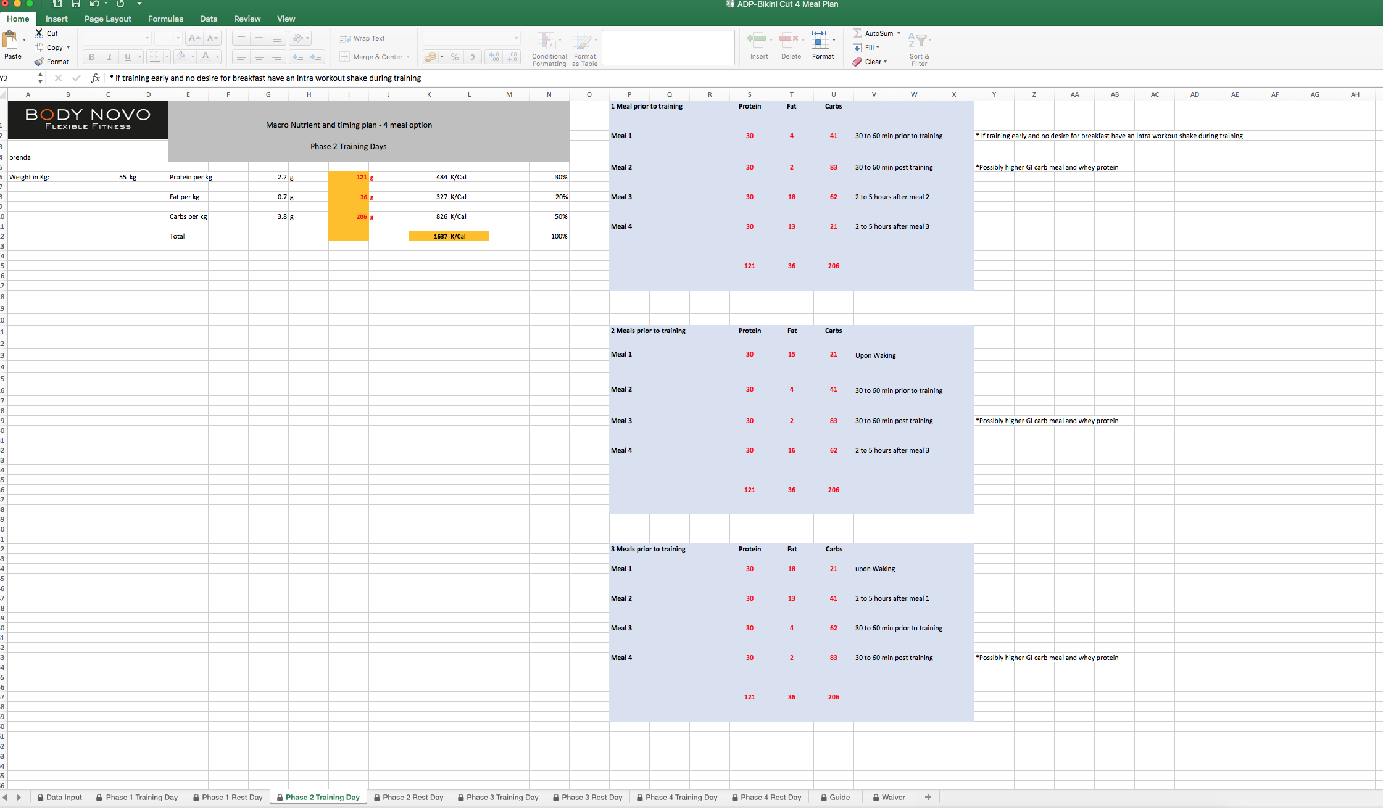Viewport: 1383px width, 808px height.
Task: Click the Decrease font size icon
Action: [212, 38]
